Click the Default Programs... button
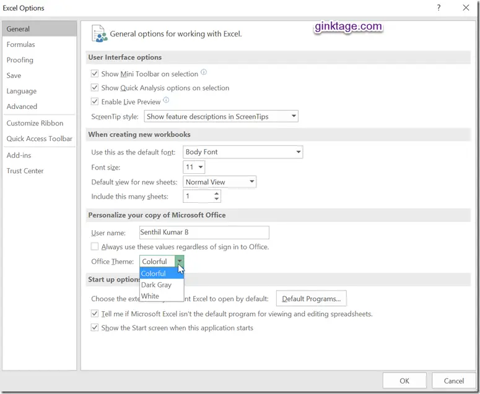The image size is (480, 394). (312, 299)
